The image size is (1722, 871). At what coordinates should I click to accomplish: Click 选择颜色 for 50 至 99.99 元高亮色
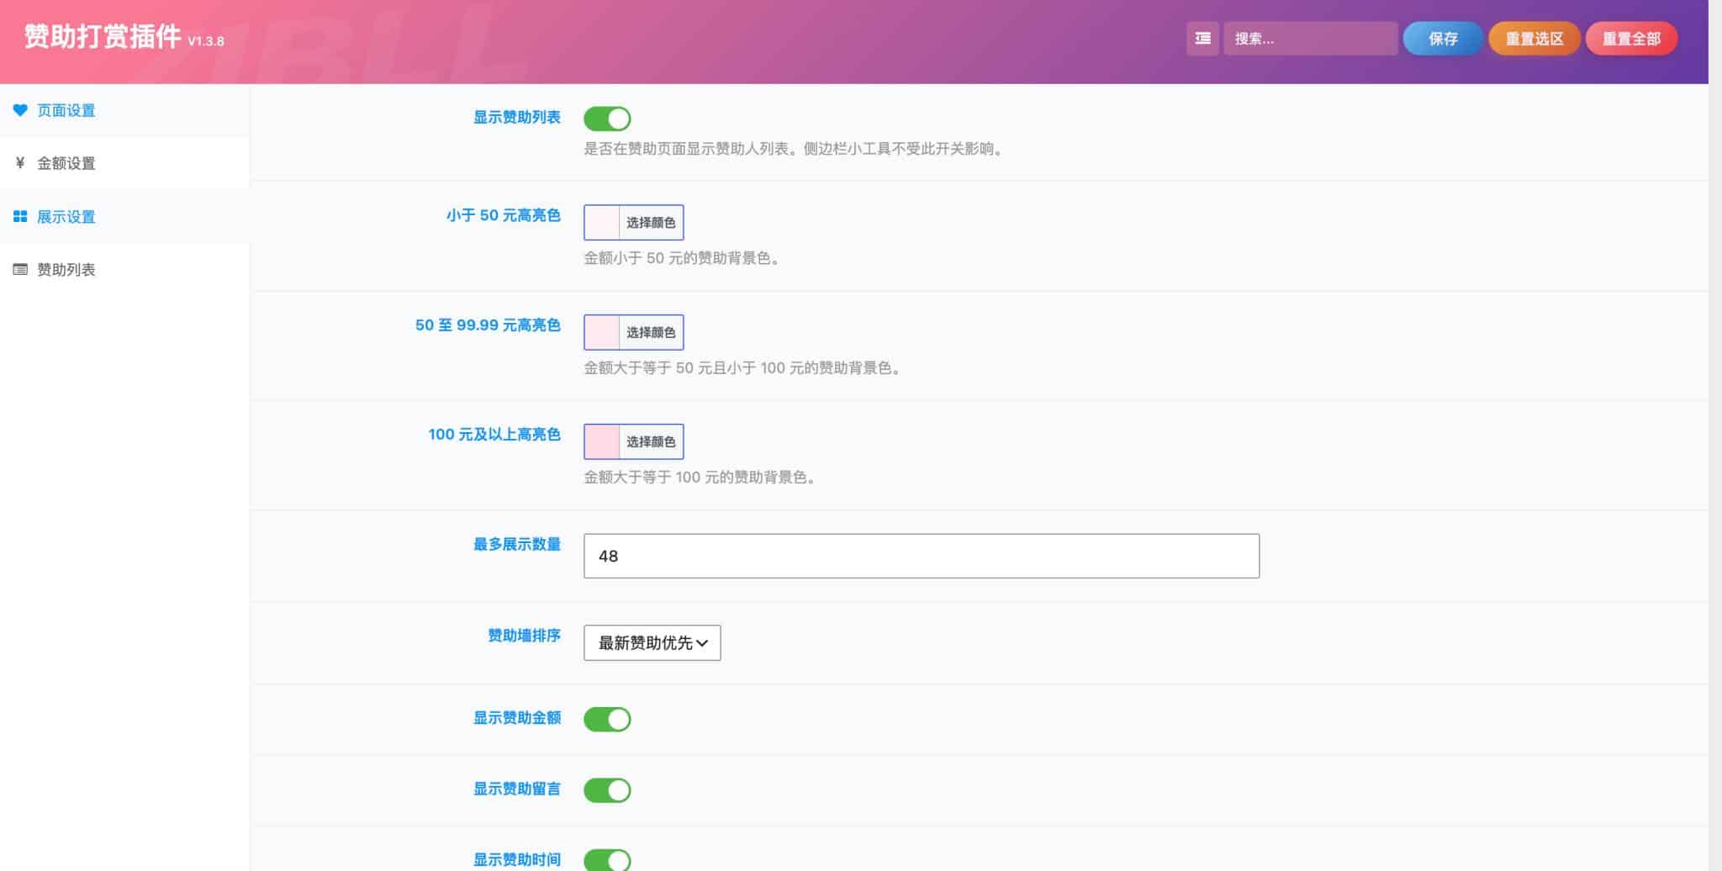tap(651, 332)
